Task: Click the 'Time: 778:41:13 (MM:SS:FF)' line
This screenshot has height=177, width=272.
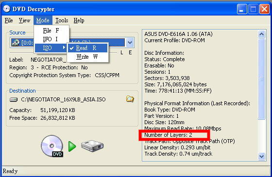Action: pos(178,91)
